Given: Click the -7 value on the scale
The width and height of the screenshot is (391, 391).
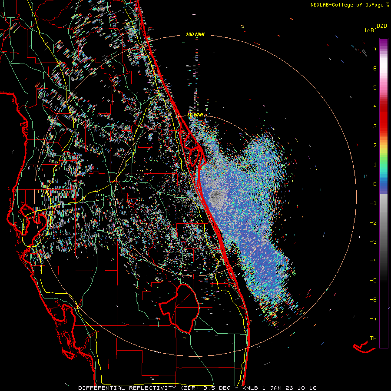Looking at the screenshot, I should tap(373, 319).
